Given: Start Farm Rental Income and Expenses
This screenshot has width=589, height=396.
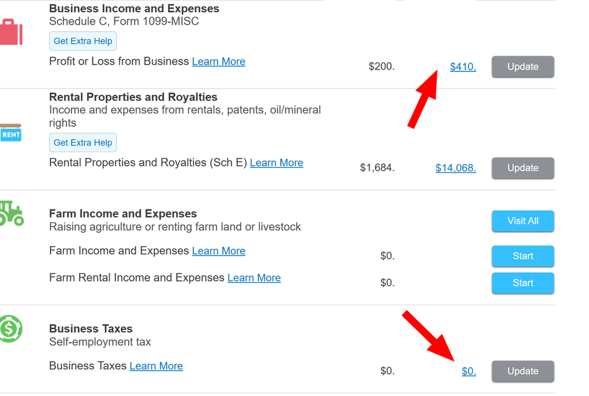Looking at the screenshot, I should [x=522, y=283].
